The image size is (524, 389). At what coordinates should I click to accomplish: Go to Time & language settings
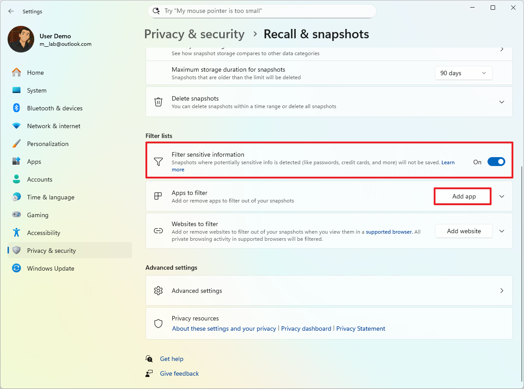50,197
